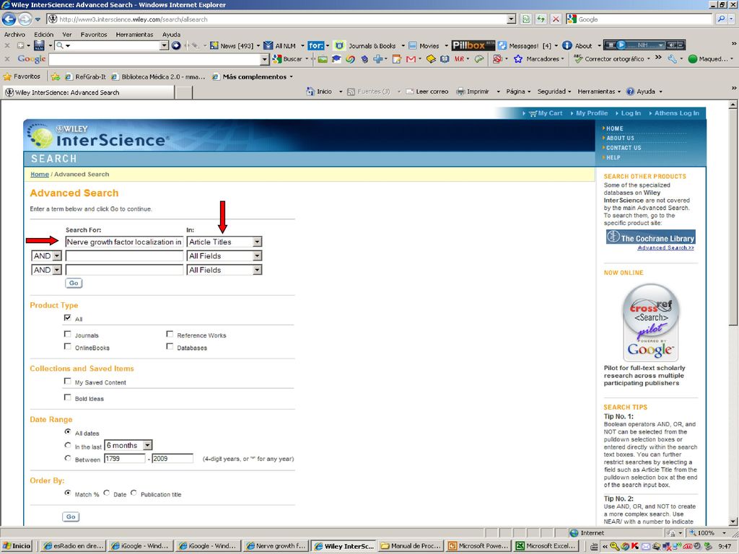Click the Corrector ortográfico icon
This screenshot has height=554, width=739.
pyautogui.click(x=578, y=59)
